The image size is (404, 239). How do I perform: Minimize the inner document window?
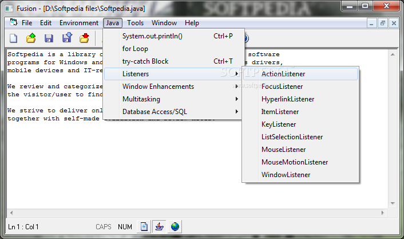click(371, 23)
